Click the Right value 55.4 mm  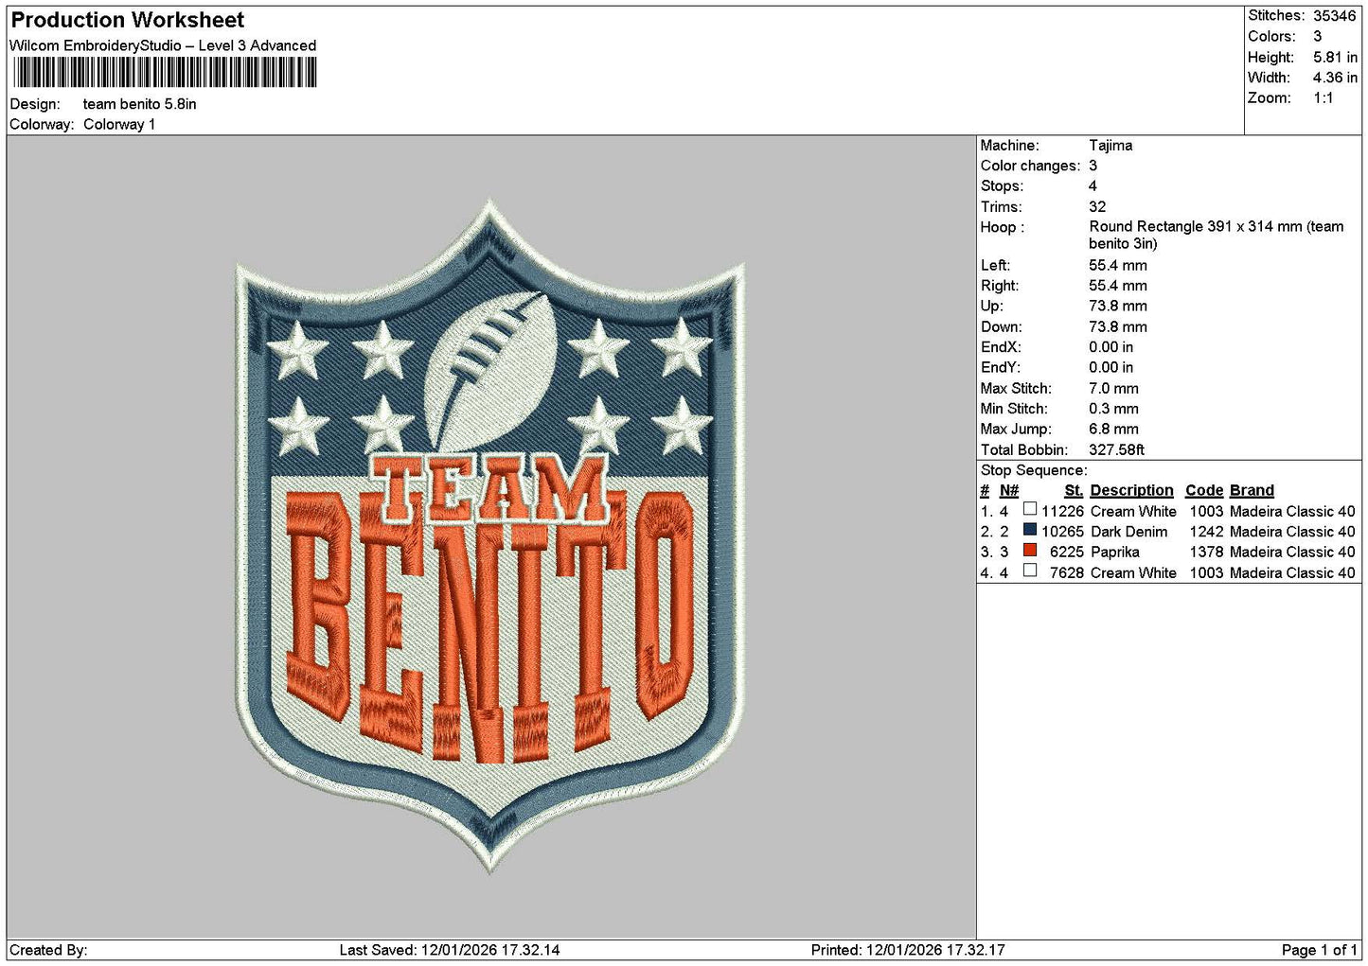[x=1118, y=286]
